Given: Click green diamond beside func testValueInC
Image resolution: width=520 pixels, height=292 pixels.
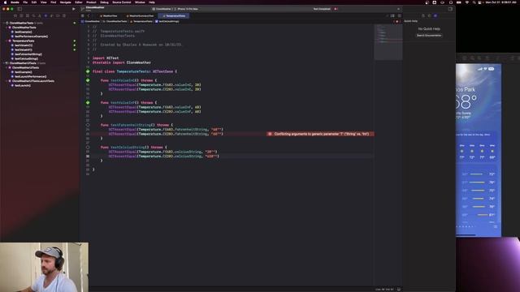Looking at the screenshot, I should click(88, 80).
